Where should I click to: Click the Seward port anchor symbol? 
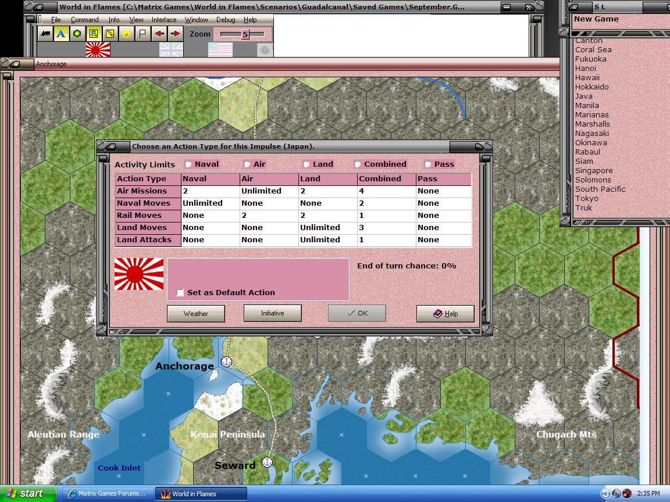click(267, 462)
